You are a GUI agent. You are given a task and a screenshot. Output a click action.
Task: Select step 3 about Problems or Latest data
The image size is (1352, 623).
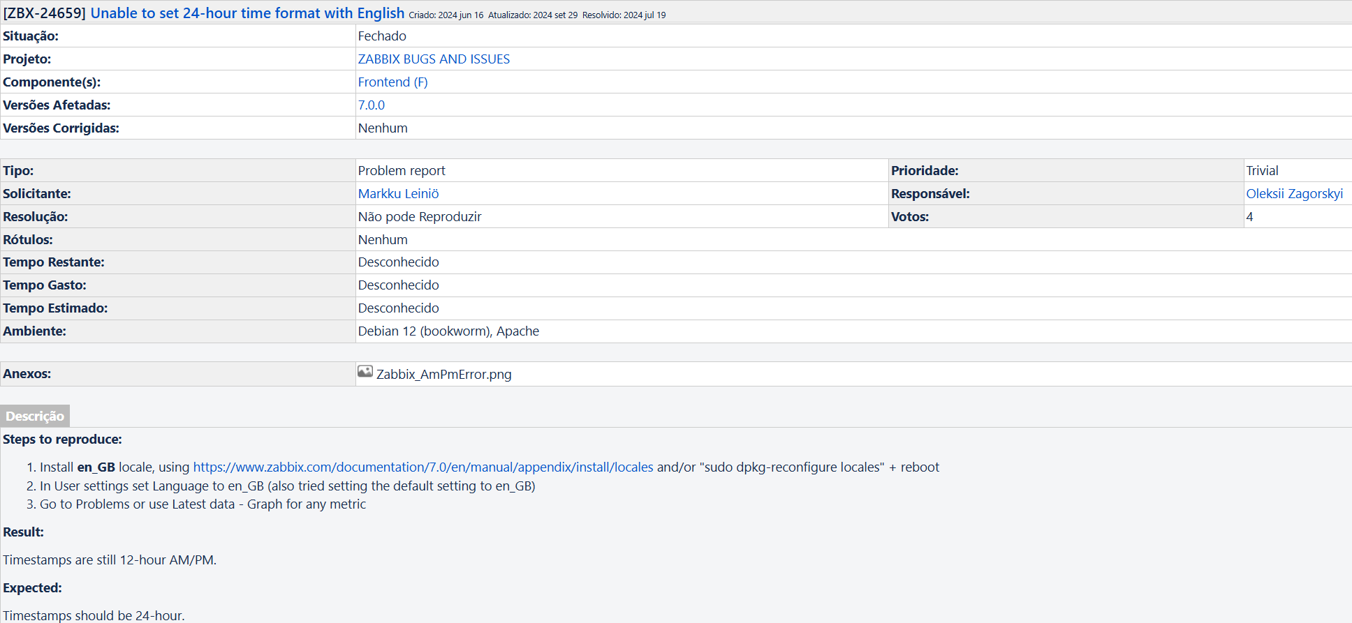[203, 504]
